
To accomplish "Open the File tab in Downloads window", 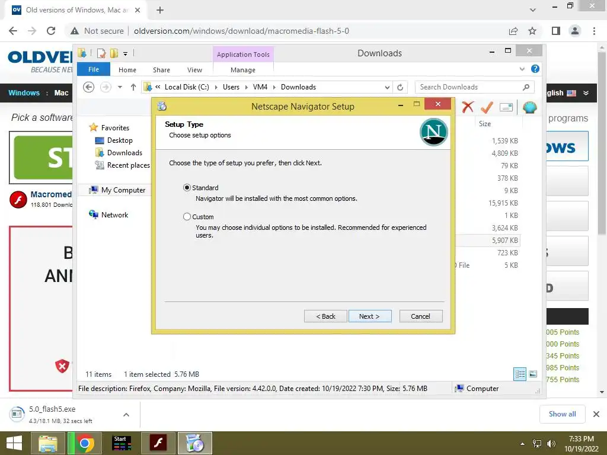I will point(94,69).
